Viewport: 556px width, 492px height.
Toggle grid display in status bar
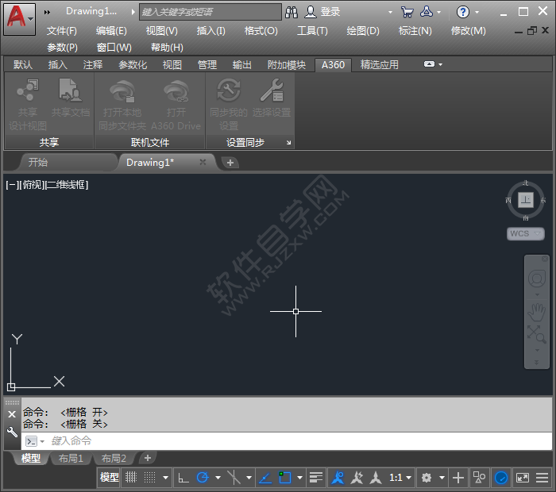[x=131, y=478]
